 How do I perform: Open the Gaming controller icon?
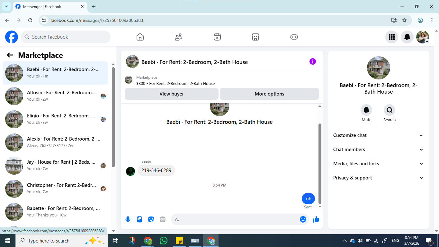(294, 37)
